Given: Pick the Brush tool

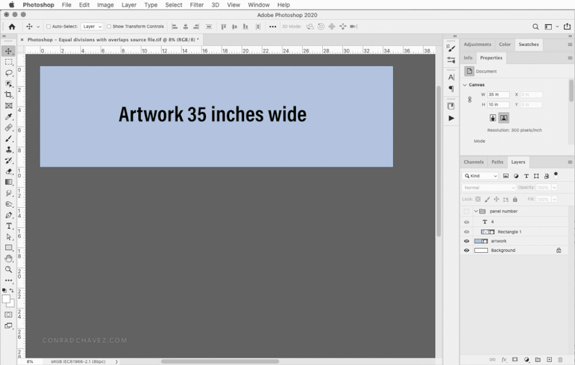Looking at the screenshot, I should click(9, 139).
